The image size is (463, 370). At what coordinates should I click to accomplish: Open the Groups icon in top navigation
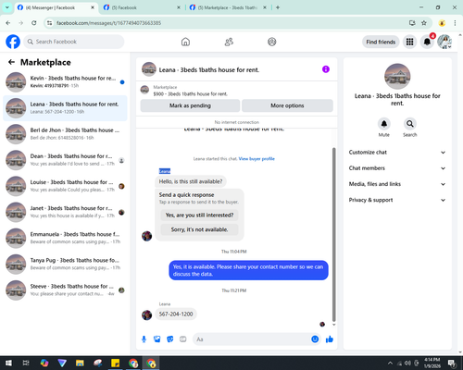click(272, 42)
